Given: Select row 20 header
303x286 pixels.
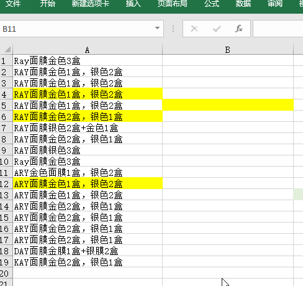Looking at the screenshot, I should coord(6,274).
